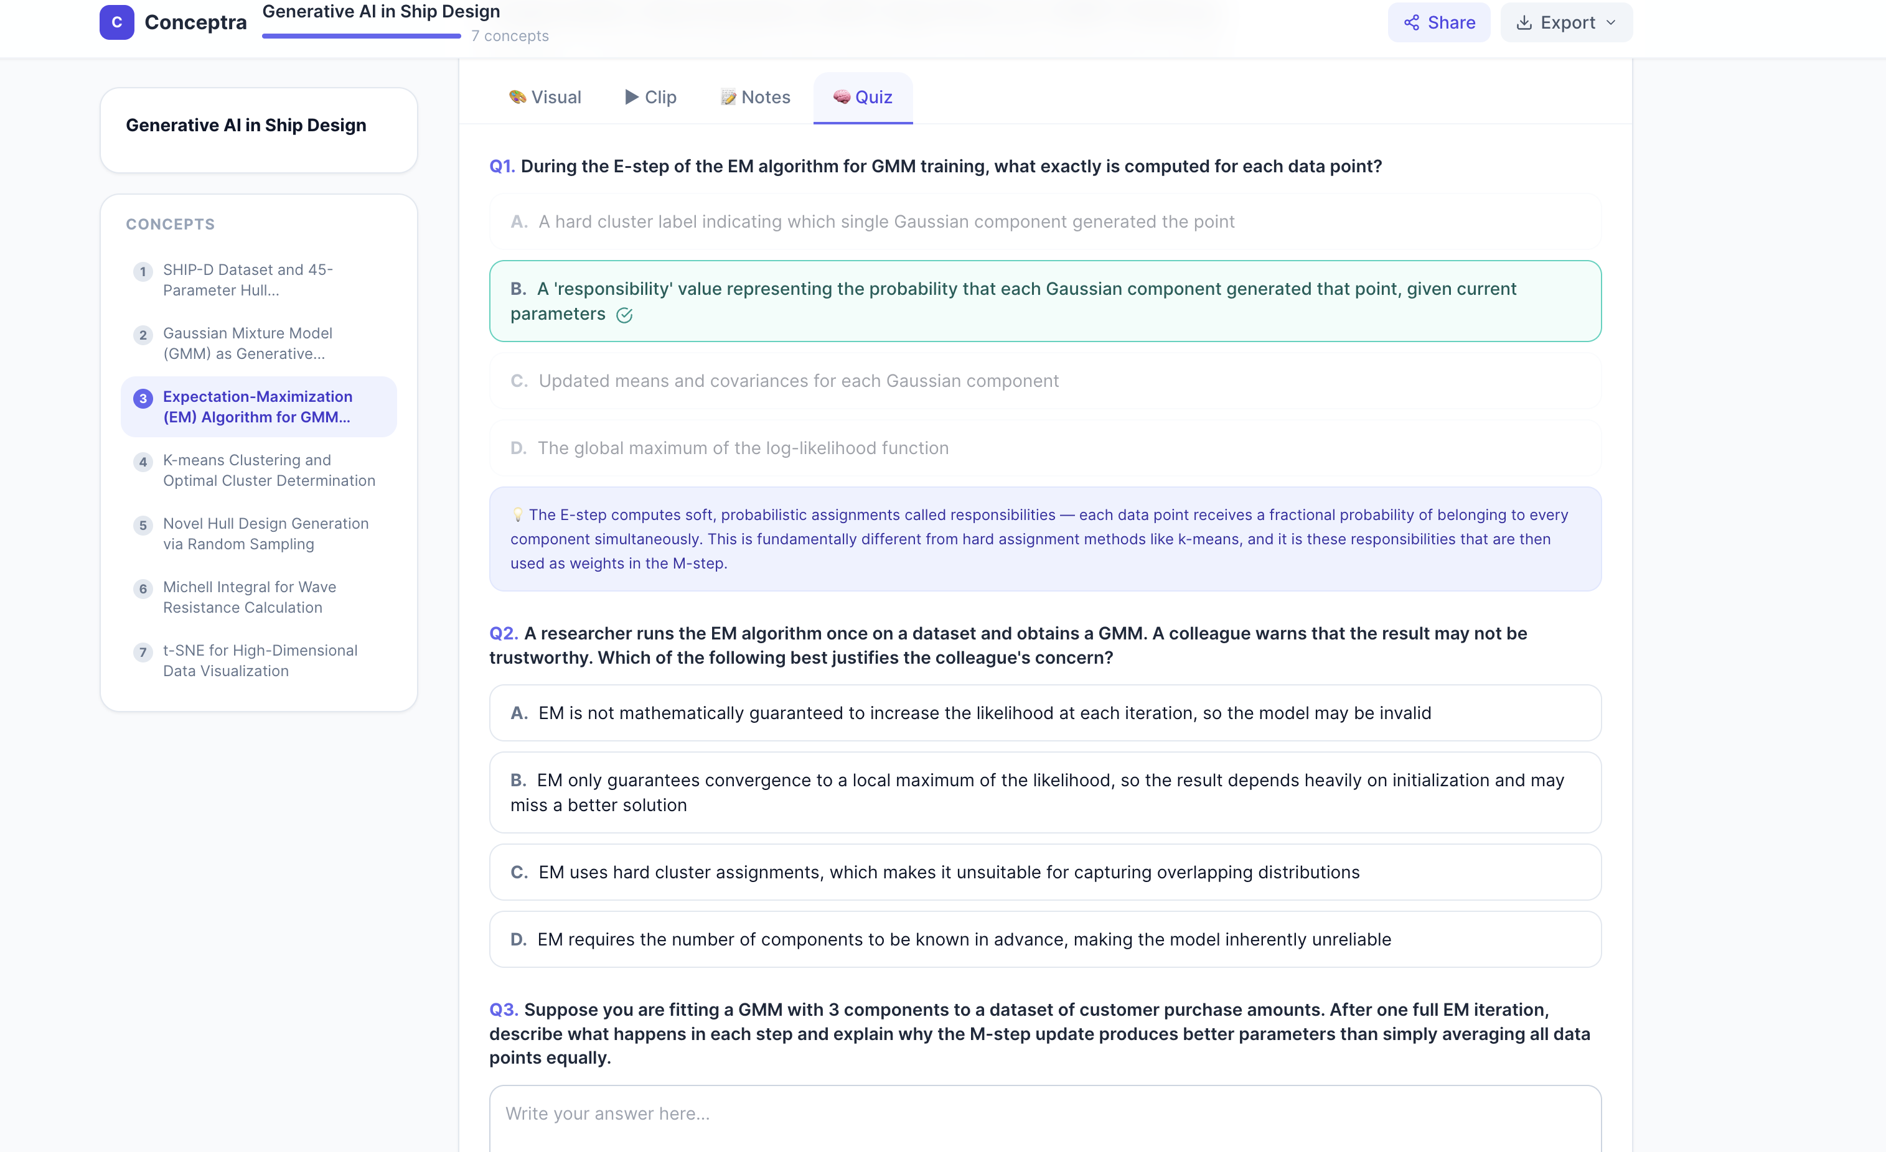Click the Share button

click(1438, 22)
